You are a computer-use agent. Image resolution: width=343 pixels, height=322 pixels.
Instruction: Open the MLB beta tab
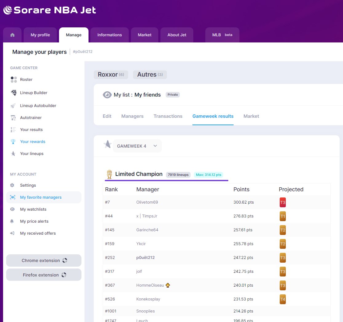222,35
